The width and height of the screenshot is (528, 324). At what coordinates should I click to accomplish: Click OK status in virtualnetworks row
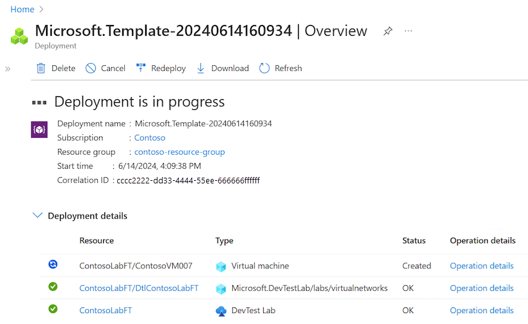tap(408, 288)
